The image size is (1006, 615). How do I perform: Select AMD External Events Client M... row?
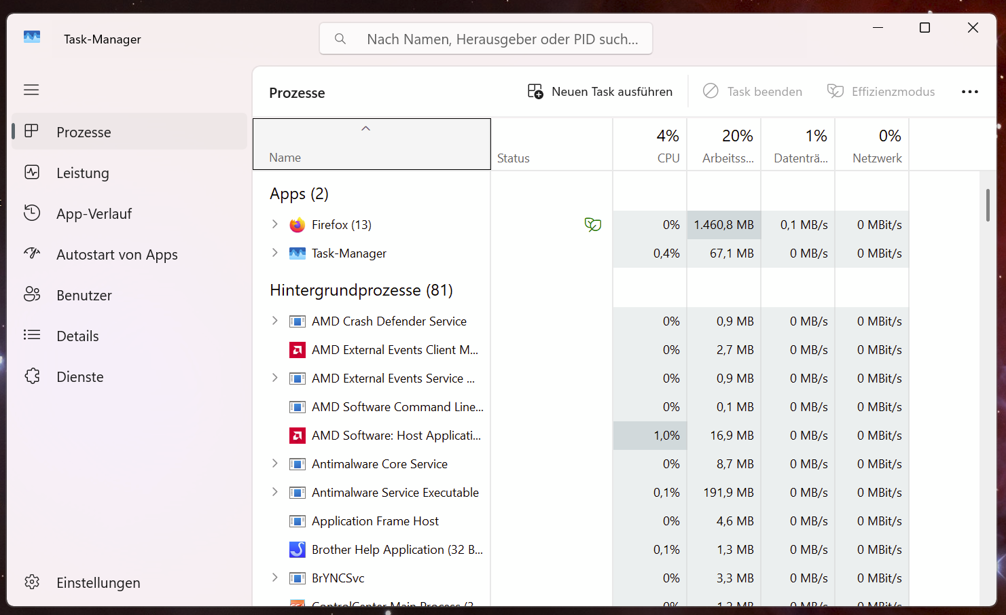581,349
